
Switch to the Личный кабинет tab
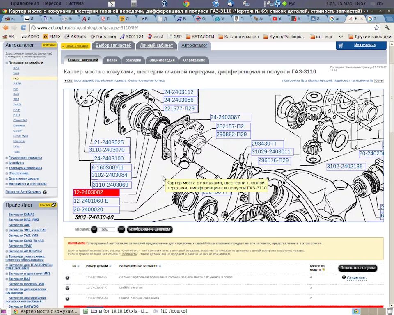156,46
